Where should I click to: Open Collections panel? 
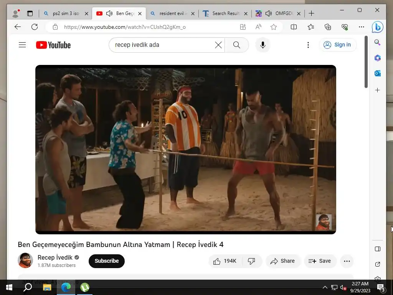tap(328, 27)
